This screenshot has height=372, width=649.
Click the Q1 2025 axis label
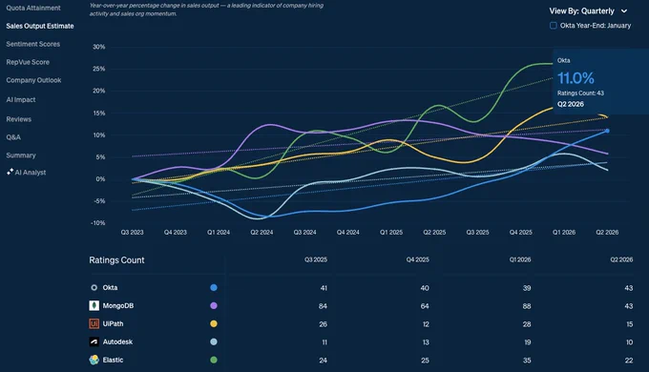point(391,233)
